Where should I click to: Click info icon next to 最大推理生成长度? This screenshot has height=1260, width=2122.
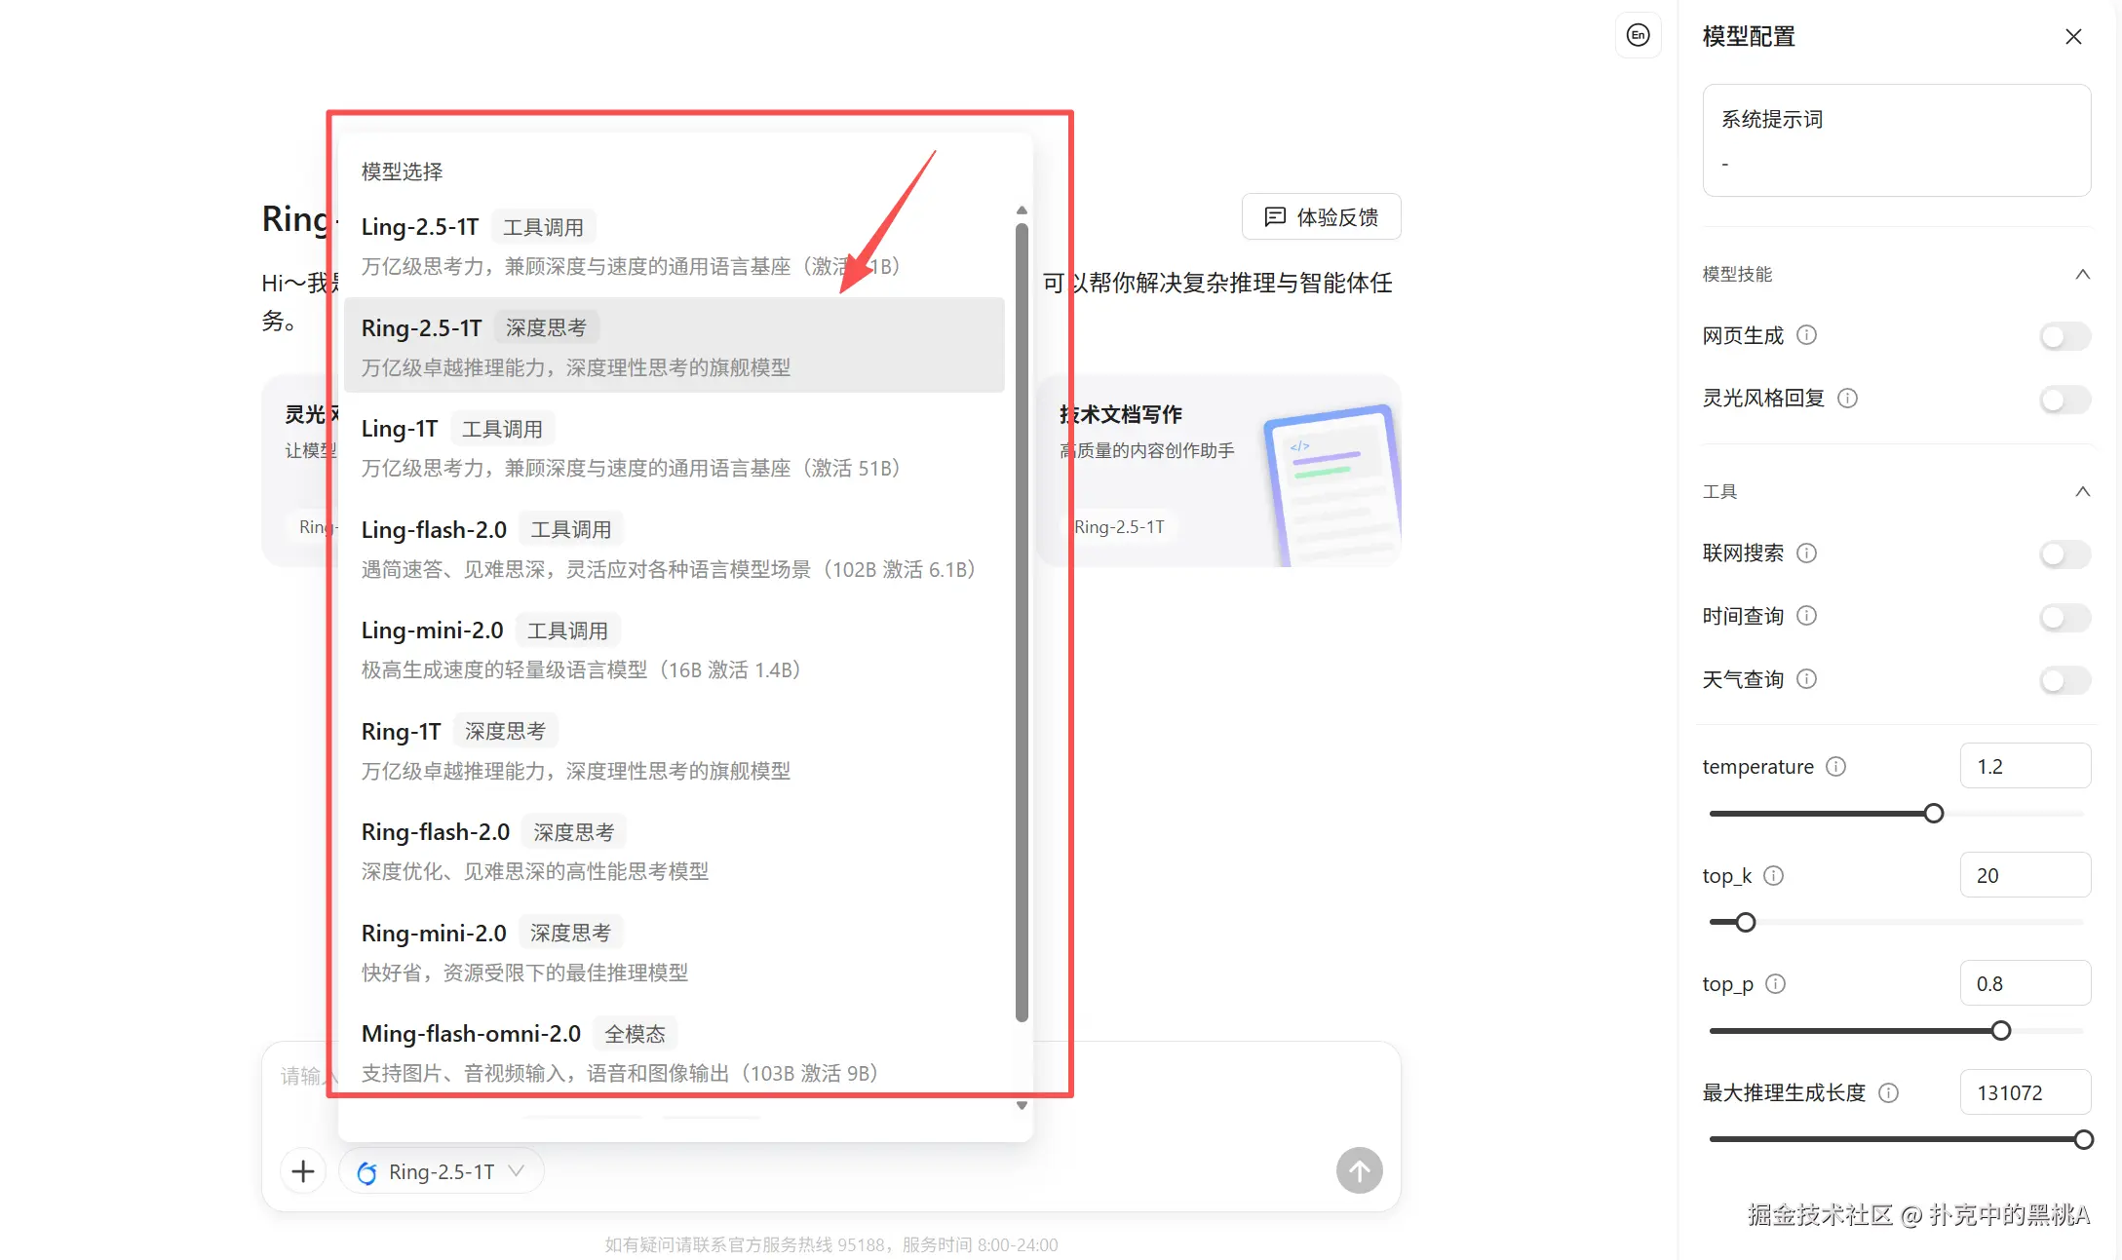[x=1888, y=1093]
